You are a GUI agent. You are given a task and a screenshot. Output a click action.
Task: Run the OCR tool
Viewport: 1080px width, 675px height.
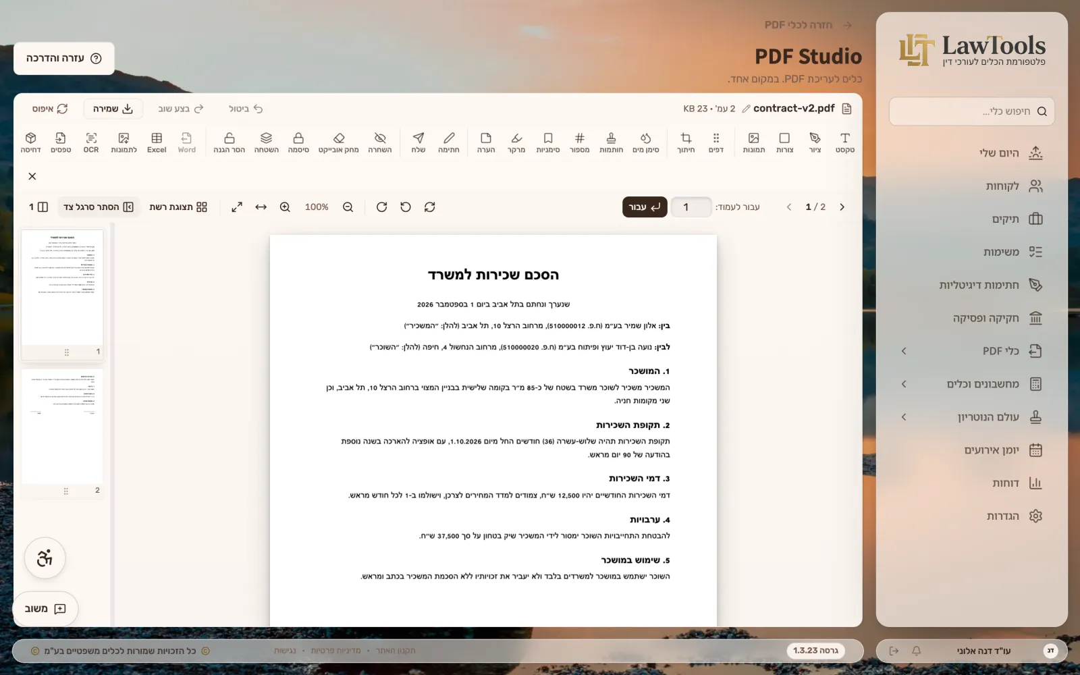pos(91,142)
